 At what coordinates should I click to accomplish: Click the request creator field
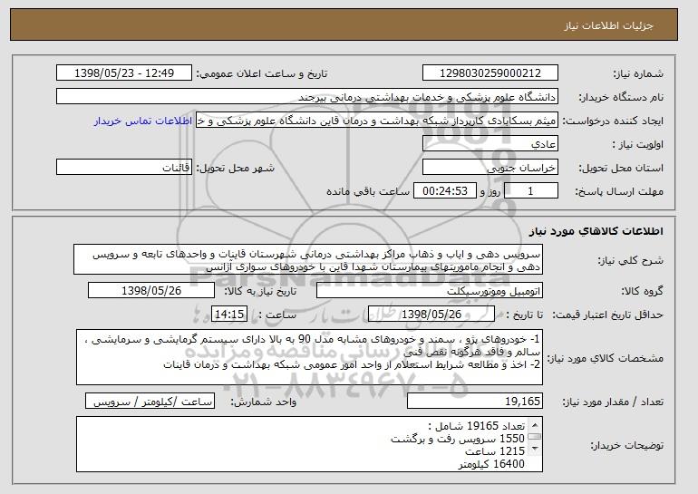(x=377, y=121)
